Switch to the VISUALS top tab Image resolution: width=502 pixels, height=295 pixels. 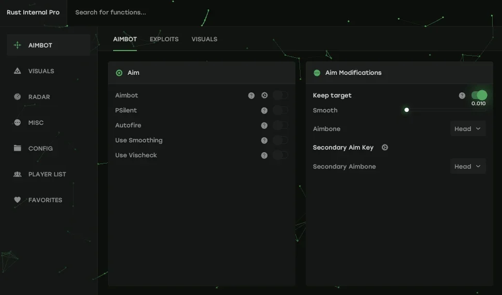[204, 39]
